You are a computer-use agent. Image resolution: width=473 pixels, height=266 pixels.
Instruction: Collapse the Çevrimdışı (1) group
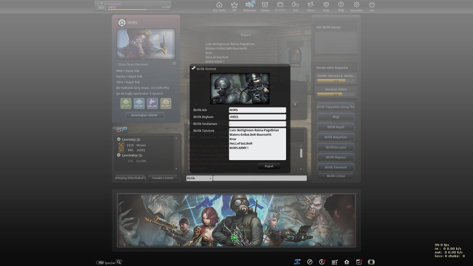(x=119, y=155)
